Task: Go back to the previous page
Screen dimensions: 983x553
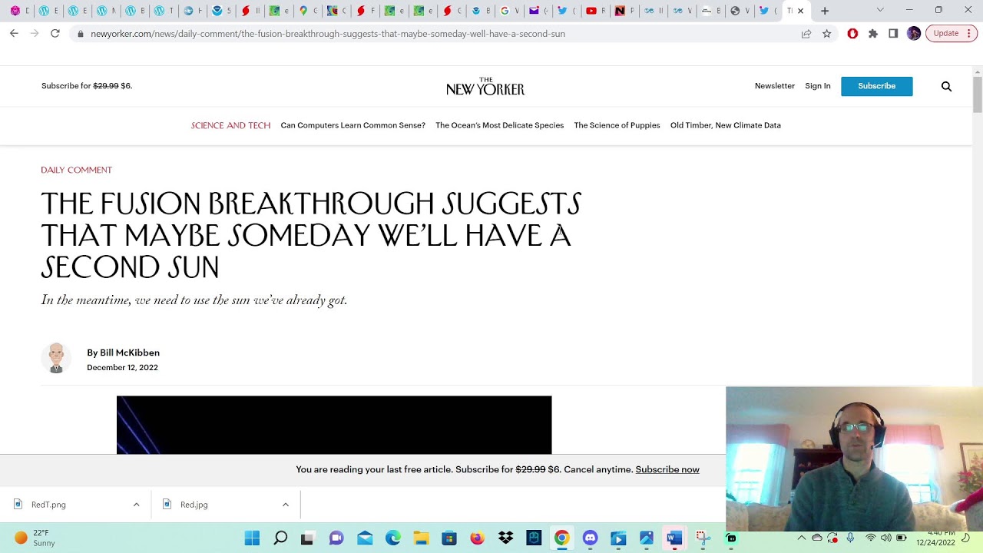Action: click(14, 33)
